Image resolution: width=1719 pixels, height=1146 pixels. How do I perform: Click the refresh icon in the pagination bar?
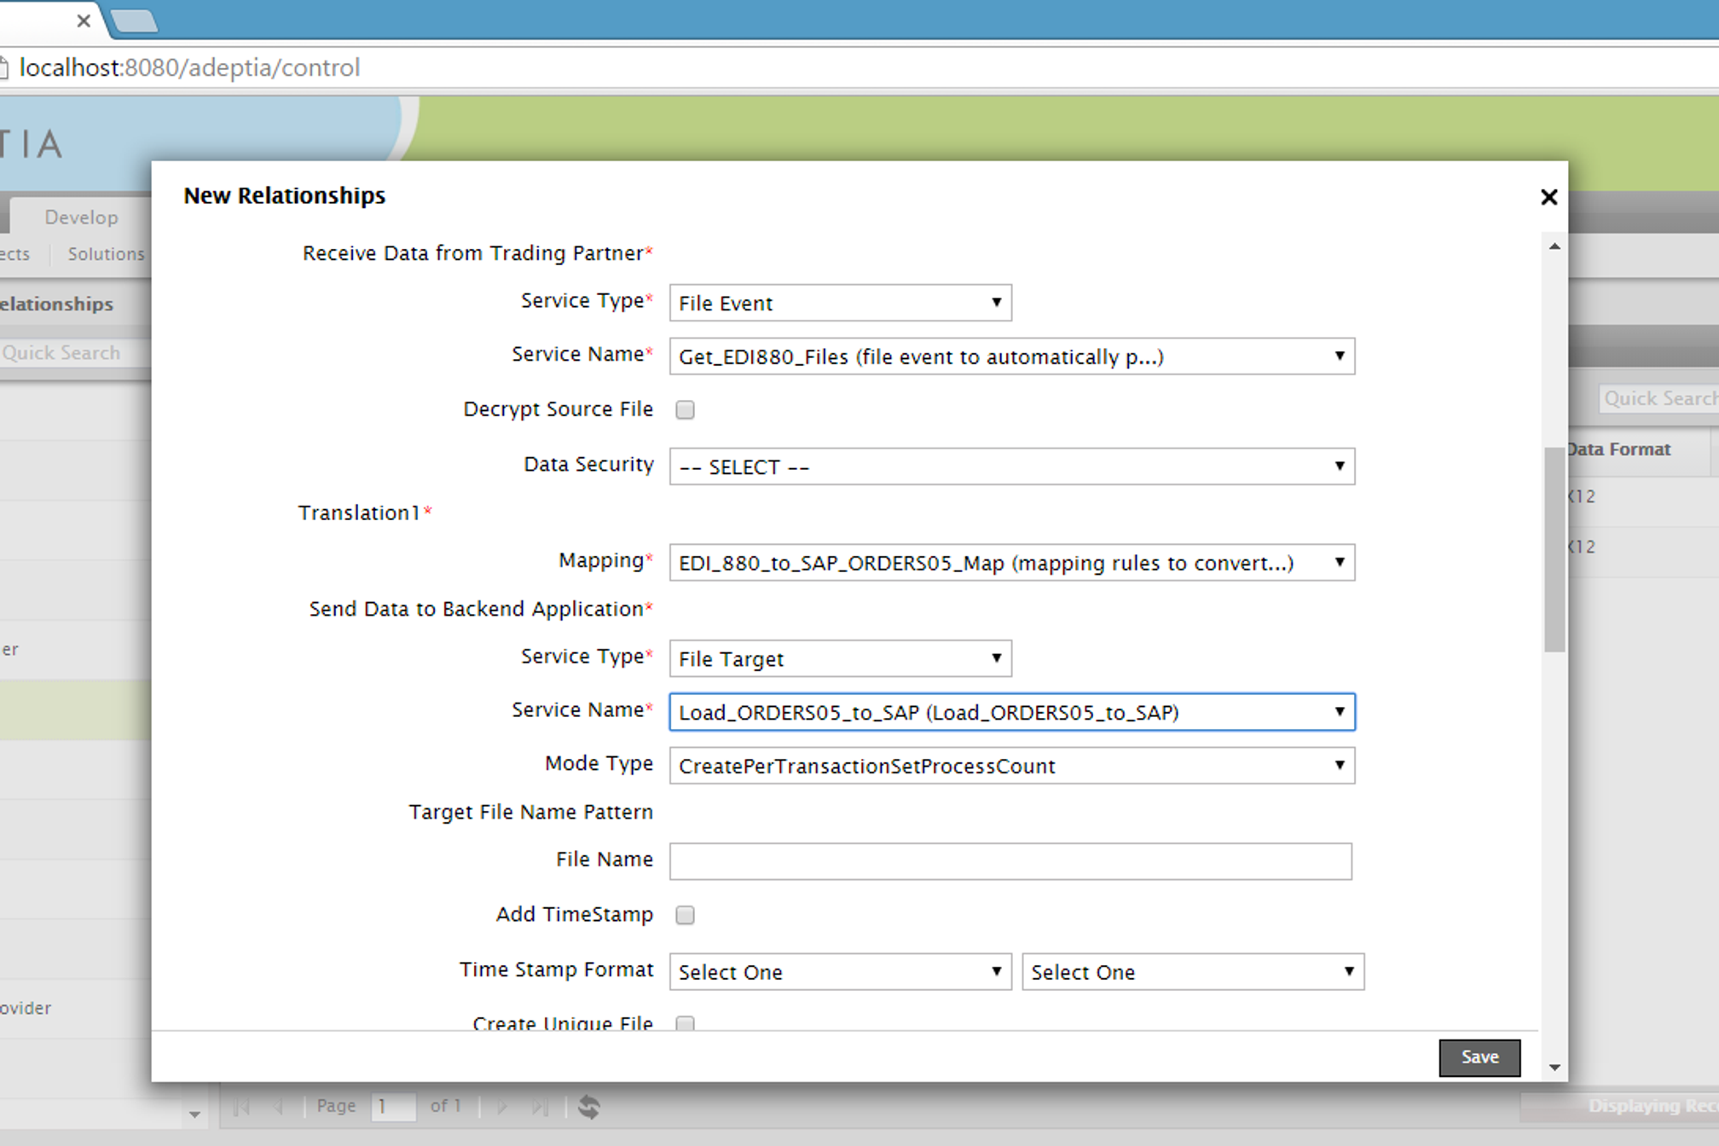tap(589, 1107)
